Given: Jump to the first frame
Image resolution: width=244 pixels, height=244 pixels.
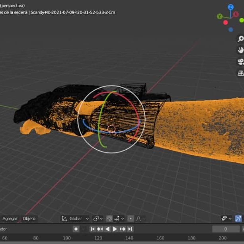Looking at the screenshot, I should point(92,229).
